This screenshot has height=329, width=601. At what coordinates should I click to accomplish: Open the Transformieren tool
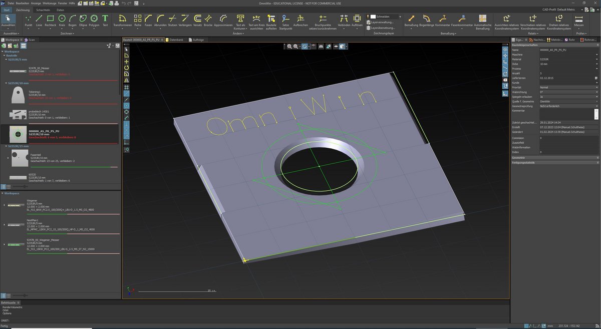click(123, 21)
